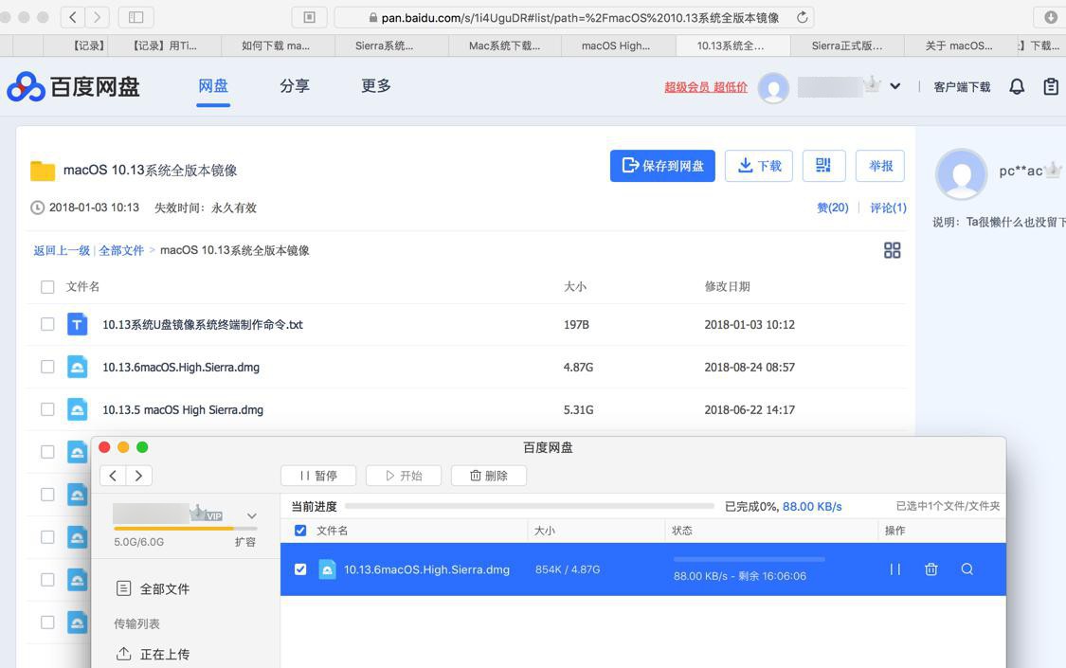The width and height of the screenshot is (1066, 668).
Task: Click the 10.13.6 dmg file icon in web list
Action: pyautogui.click(x=77, y=367)
